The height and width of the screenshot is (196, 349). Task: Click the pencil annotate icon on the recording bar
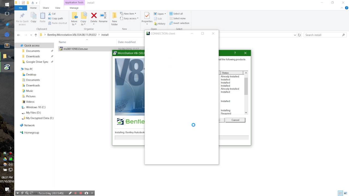pyautogui.click(x=70, y=193)
